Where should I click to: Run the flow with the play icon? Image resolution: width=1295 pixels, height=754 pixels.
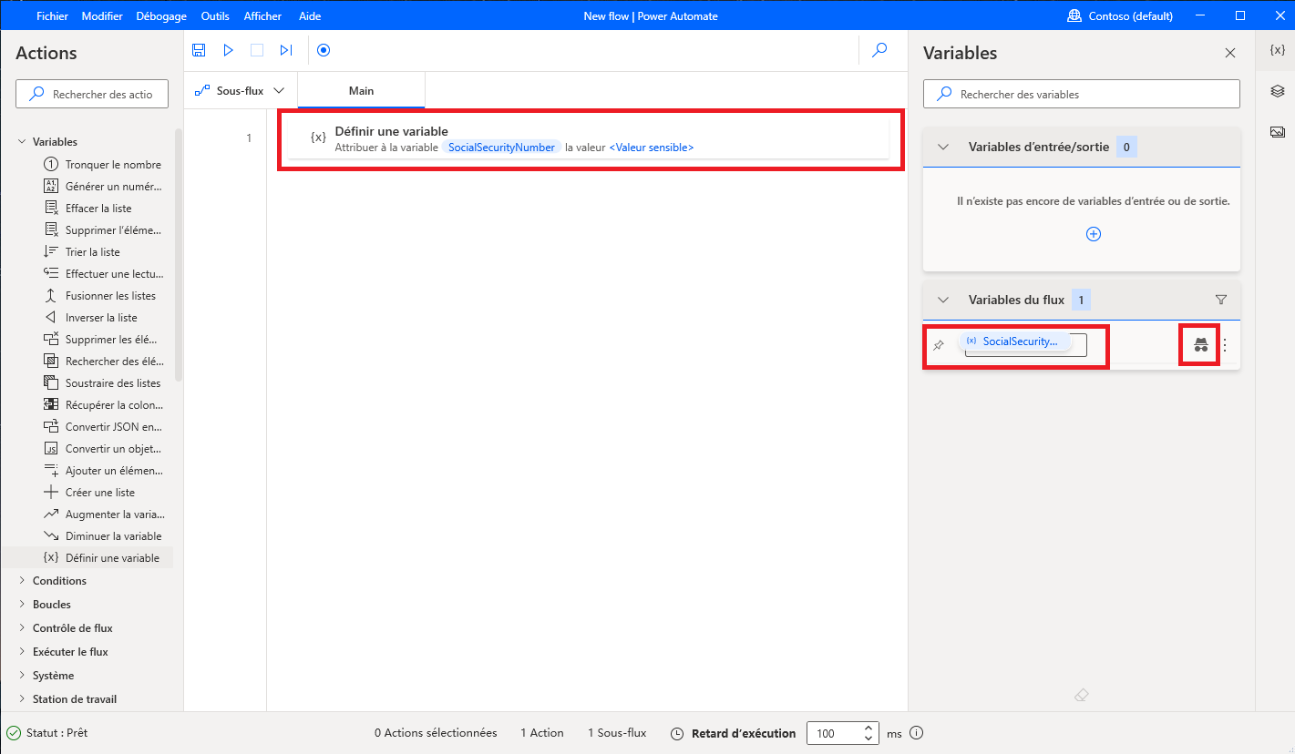pos(229,51)
